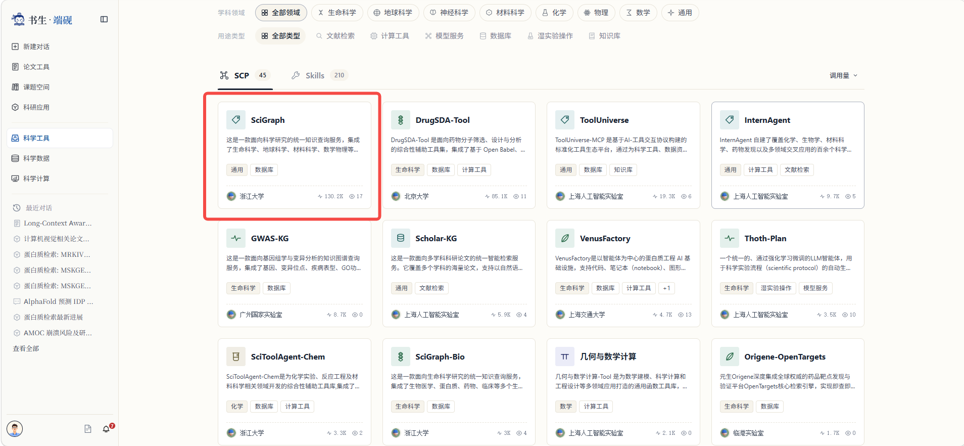Image resolution: width=964 pixels, height=446 pixels.
Task: Filter by 物理 subject
Action: 596,13
